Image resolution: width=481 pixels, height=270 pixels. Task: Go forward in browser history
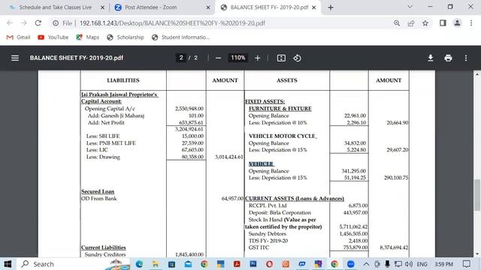23,23
